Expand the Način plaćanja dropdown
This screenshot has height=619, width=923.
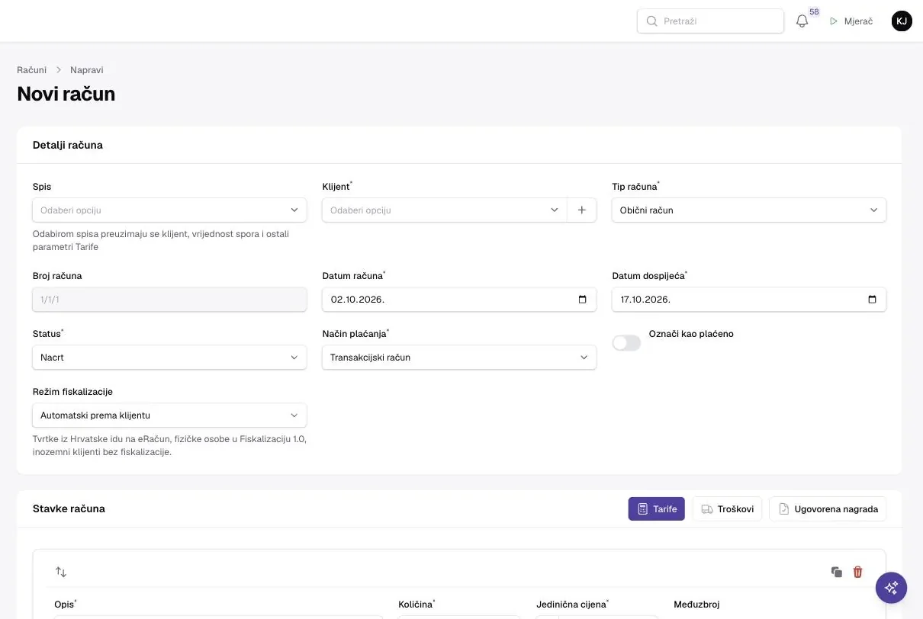[459, 358]
